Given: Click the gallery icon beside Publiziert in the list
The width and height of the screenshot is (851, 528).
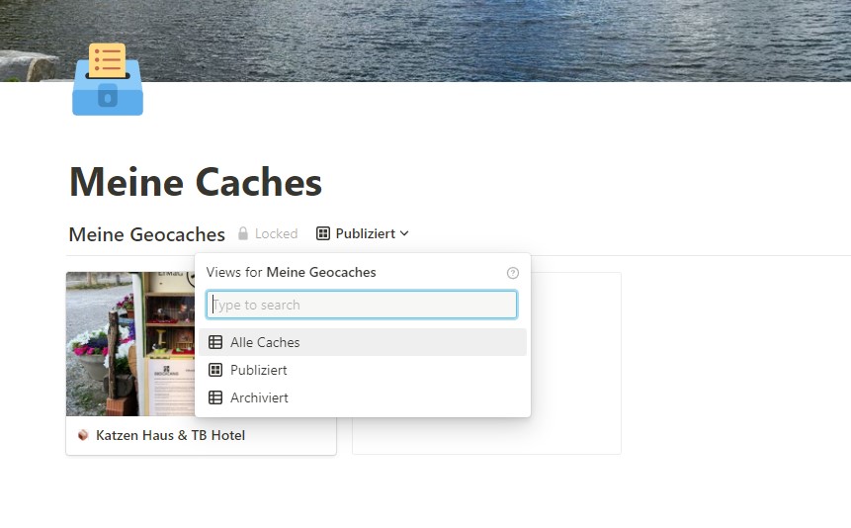Looking at the screenshot, I should click(215, 370).
